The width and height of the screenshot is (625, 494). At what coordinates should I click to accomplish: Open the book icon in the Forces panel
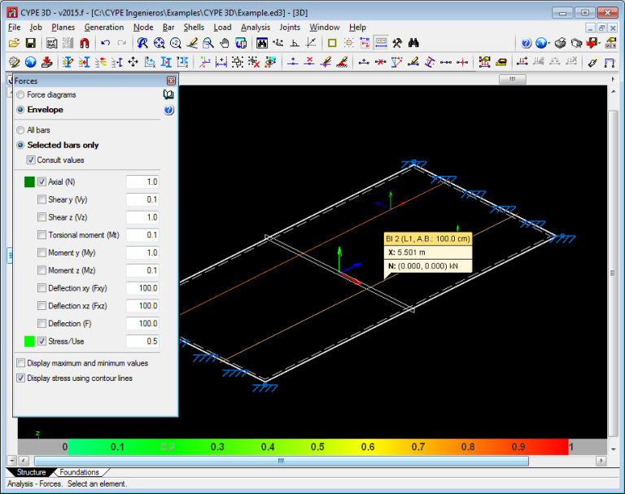tap(168, 94)
